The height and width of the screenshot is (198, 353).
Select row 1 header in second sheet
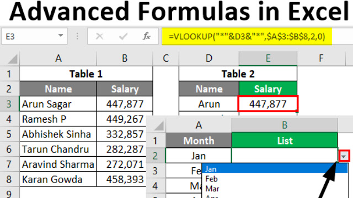coord(155,141)
